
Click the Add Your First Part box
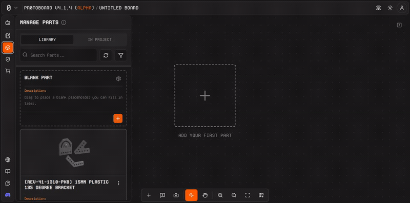tap(205, 96)
